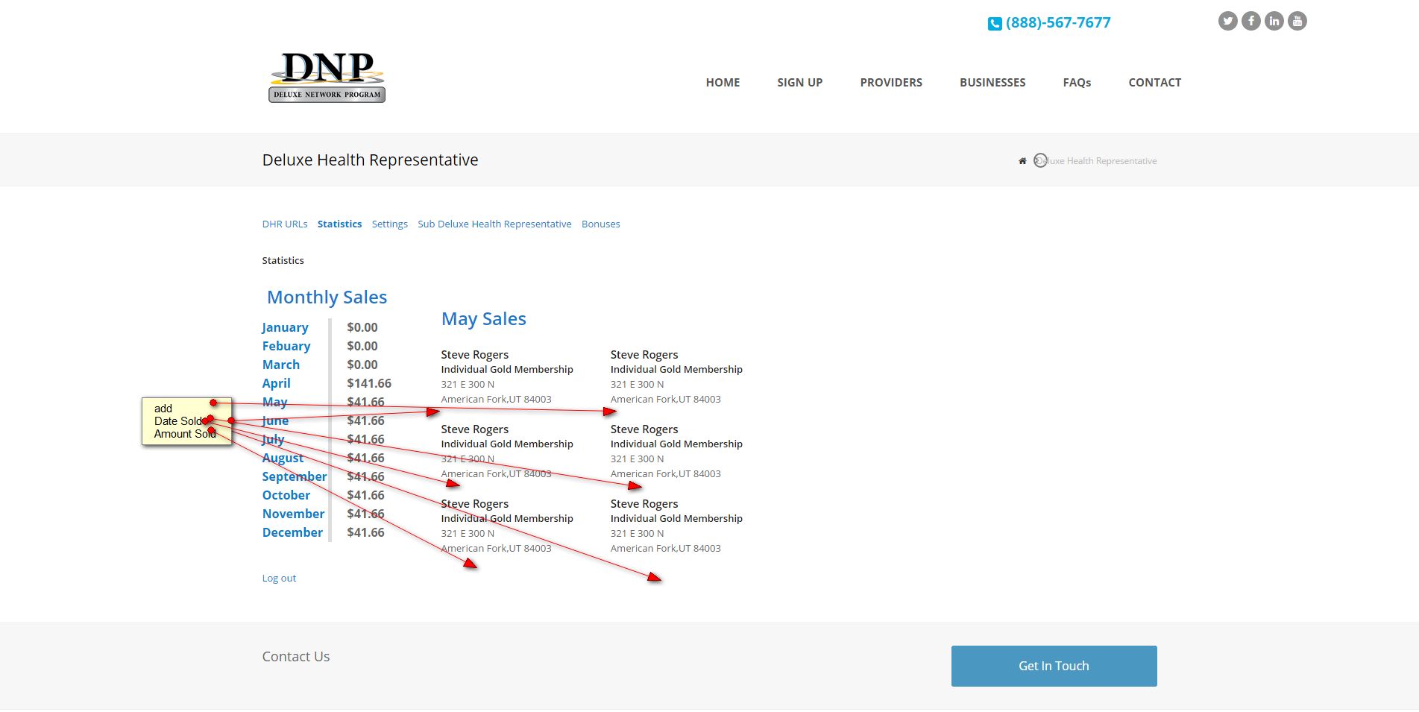Click January's $0.00 amount
The height and width of the screenshot is (712, 1419).
tap(362, 327)
